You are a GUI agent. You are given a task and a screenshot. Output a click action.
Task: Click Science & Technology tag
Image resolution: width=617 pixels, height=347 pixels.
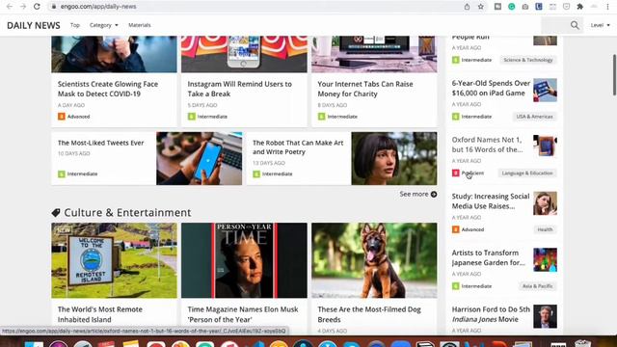(x=528, y=60)
